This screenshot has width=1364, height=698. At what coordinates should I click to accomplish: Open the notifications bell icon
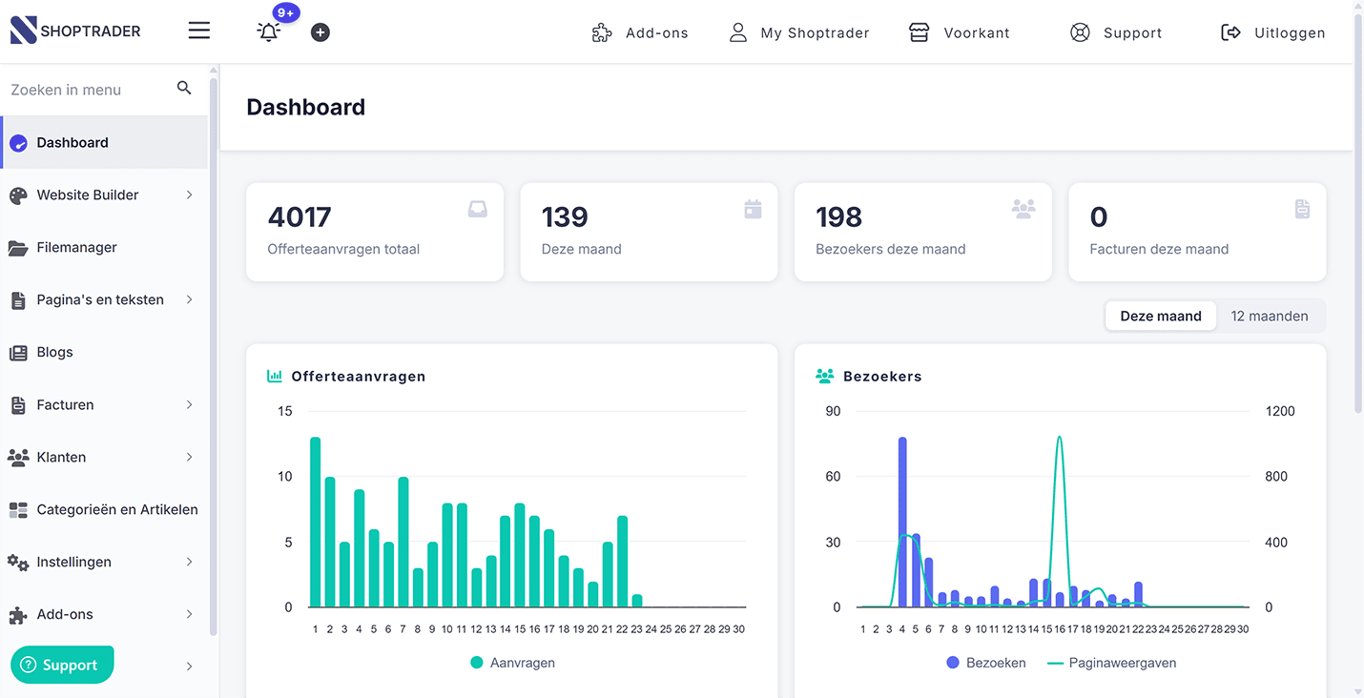point(269,31)
